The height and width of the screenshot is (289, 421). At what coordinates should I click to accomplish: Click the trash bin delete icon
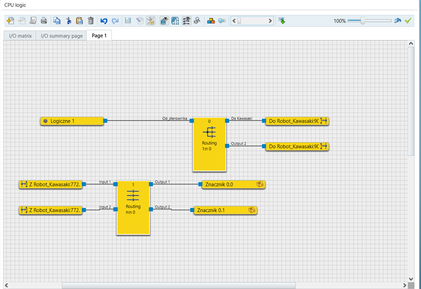pos(91,21)
